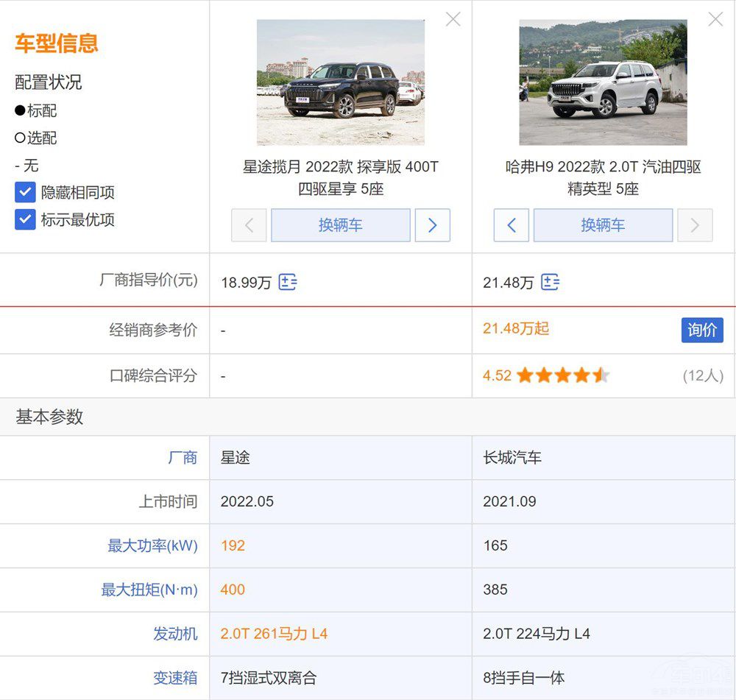Remove the 星途揽月 car from comparison

click(453, 20)
